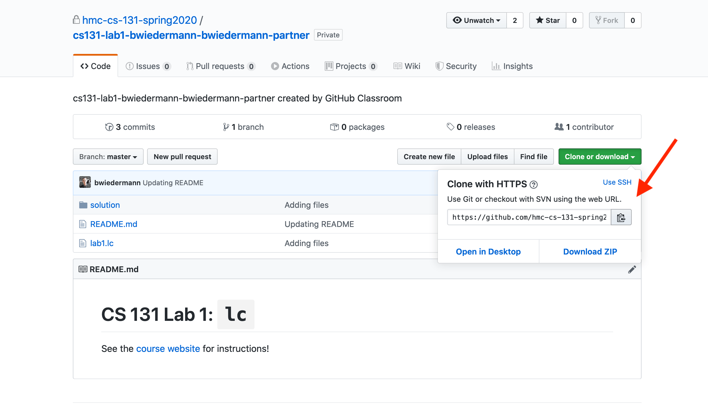708x411 pixels.
Task: Open the Updating README commit for README.md
Action: [319, 224]
